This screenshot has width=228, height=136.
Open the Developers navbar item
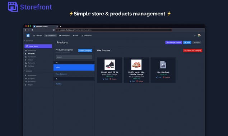click(64, 35)
